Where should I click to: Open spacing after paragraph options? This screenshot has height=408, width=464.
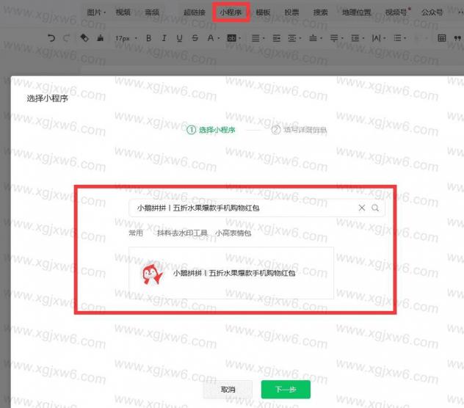[334, 38]
